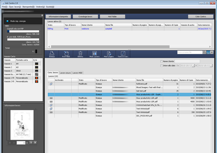Click the Informazioni stampante button
The width and height of the screenshot is (217, 153).
(58, 17)
